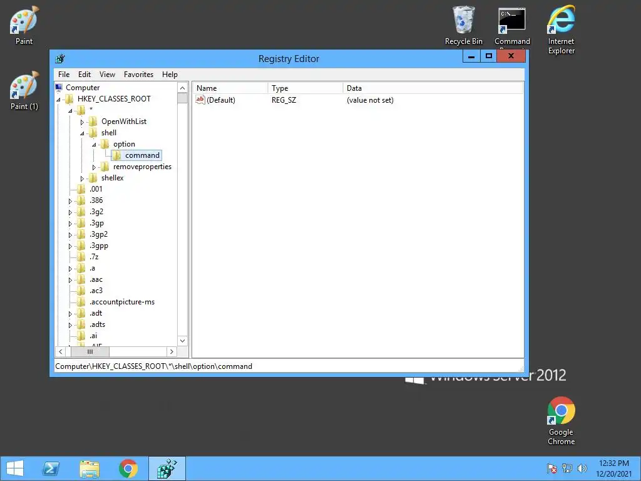Select the .001 key

pos(96,189)
